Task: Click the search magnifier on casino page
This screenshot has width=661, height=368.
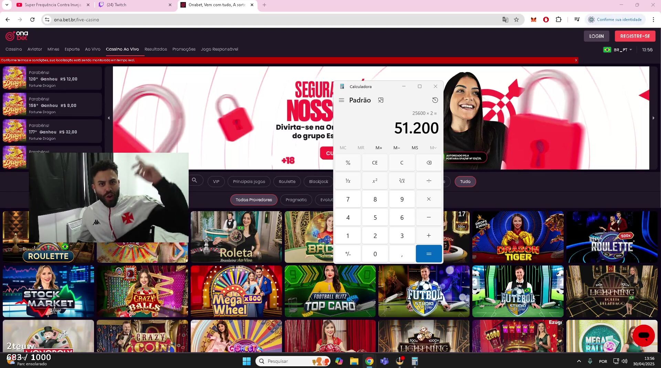Action: point(195,180)
